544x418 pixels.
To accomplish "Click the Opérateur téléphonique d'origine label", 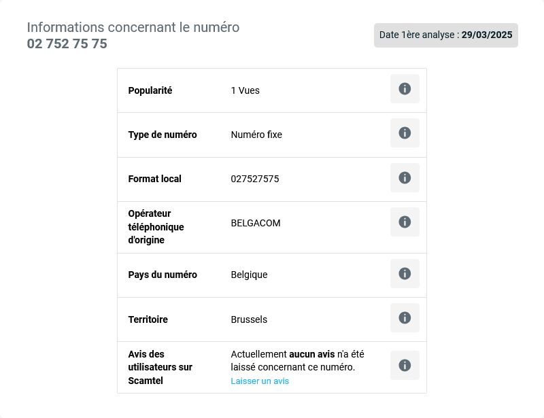I will tap(156, 227).
